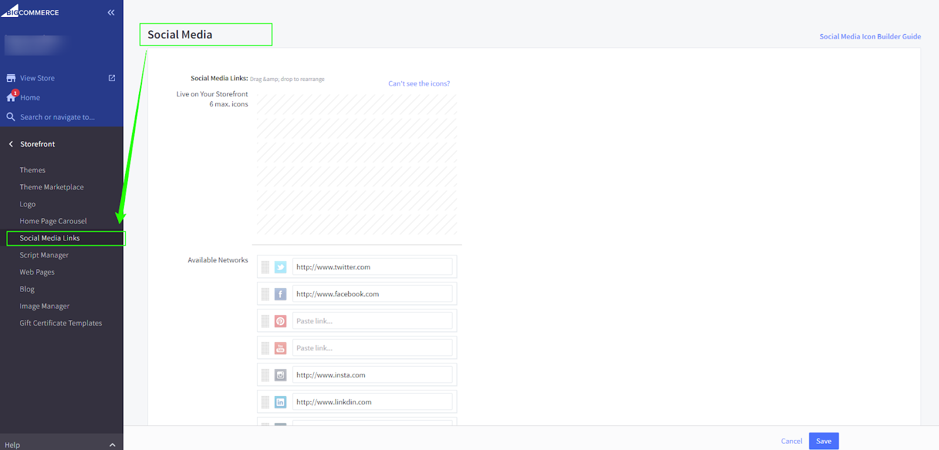Image resolution: width=939 pixels, height=450 pixels.
Task: Click the Twitter row drag handle
Action: [265, 267]
